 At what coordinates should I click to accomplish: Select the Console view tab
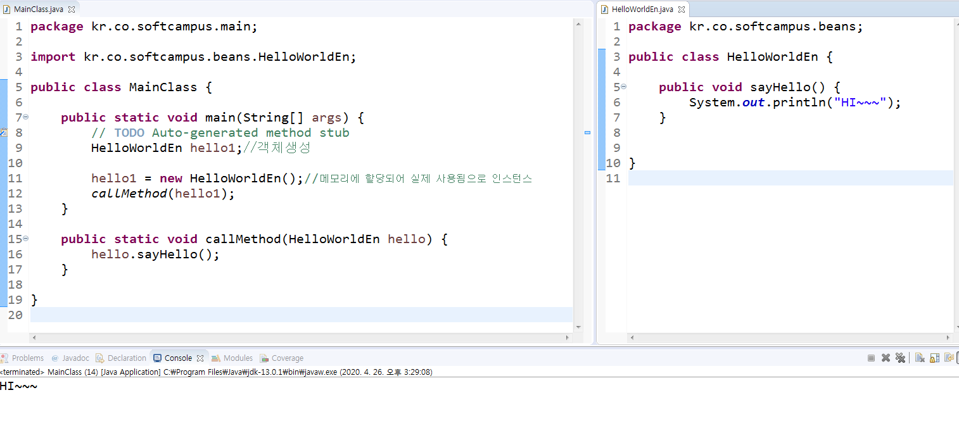pyautogui.click(x=178, y=358)
